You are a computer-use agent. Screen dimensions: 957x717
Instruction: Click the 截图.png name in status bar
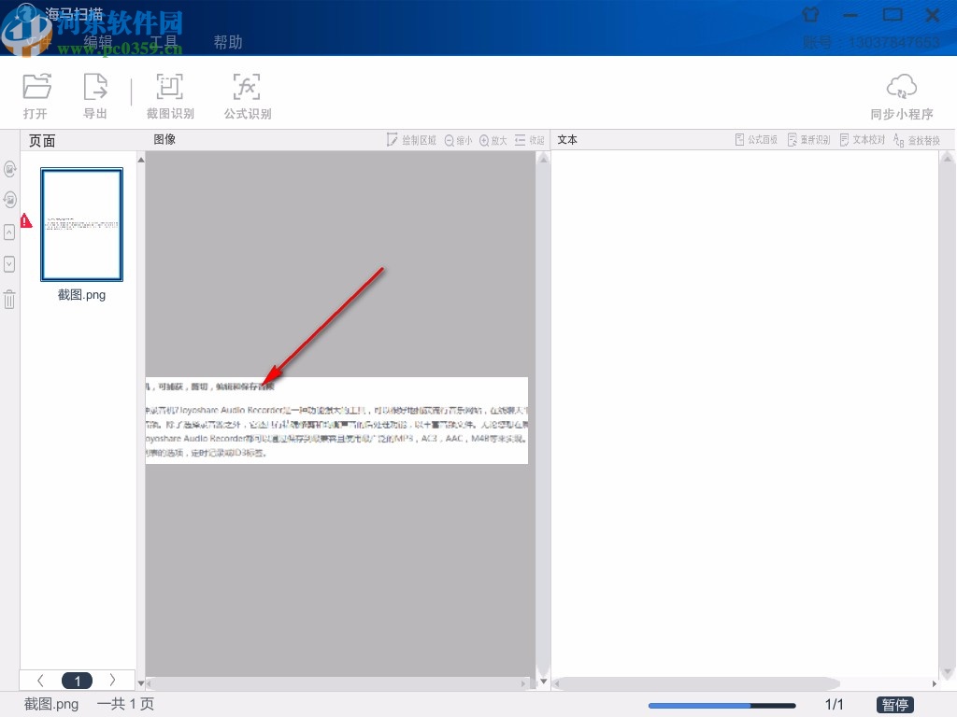(x=51, y=704)
